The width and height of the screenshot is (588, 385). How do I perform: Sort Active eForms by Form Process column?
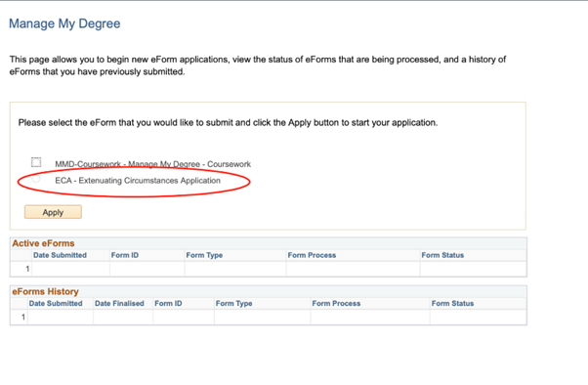click(x=312, y=255)
